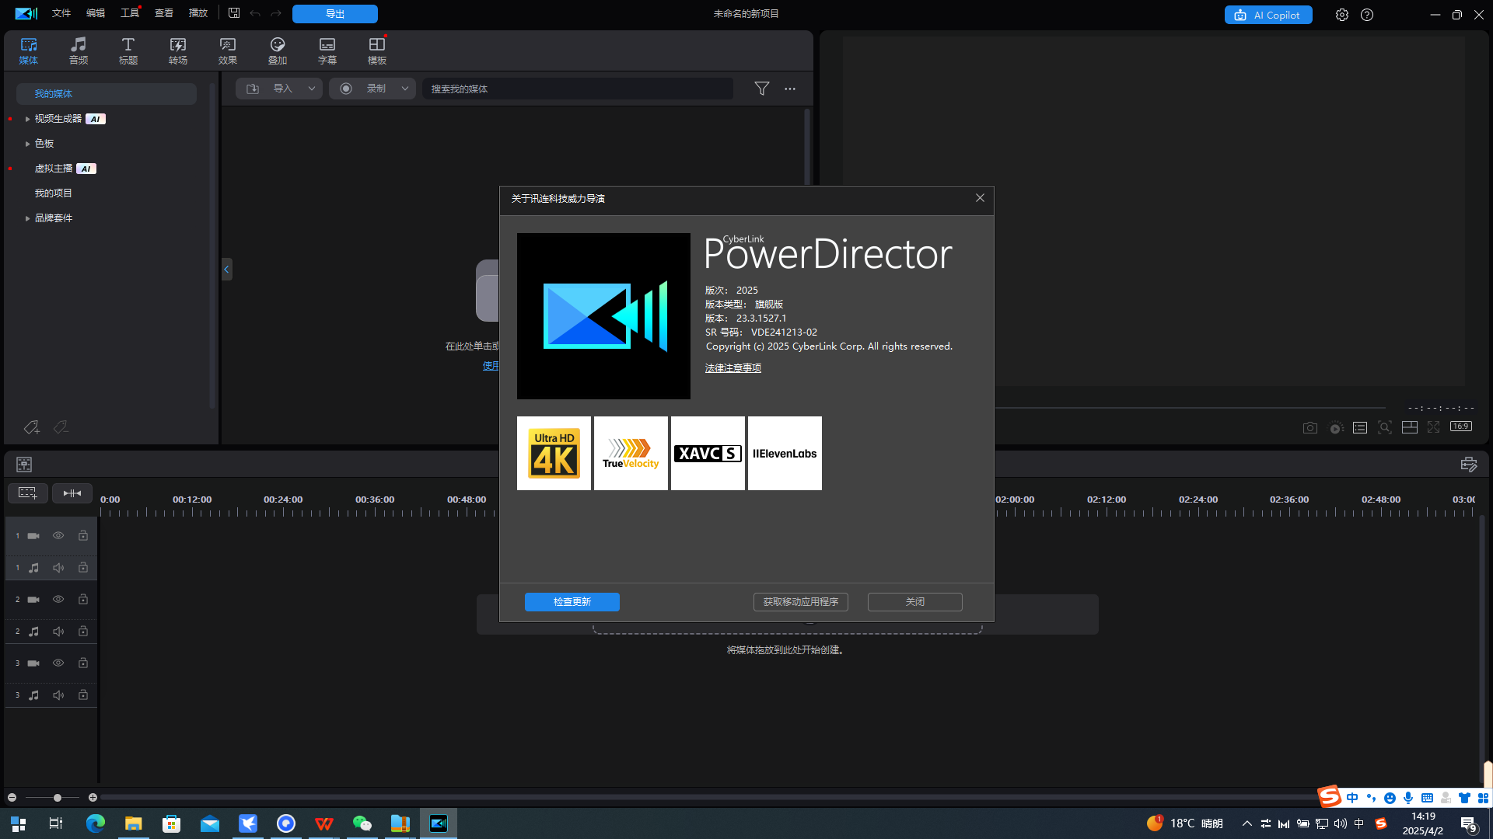Viewport: 1493px width, 839px height.
Task: Open WeChat from the Windows taskbar
Action: coord(362,823)
